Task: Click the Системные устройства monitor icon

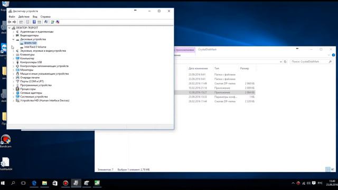Action: 17,97
